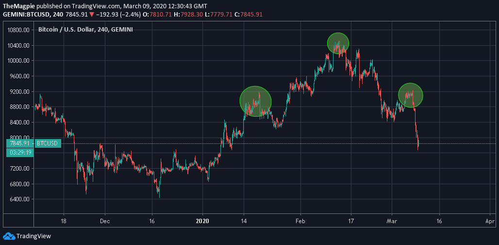This screenshot has height=245, width=499.
Task: Click the Dec label on time axis
Action: click(105, 221)
